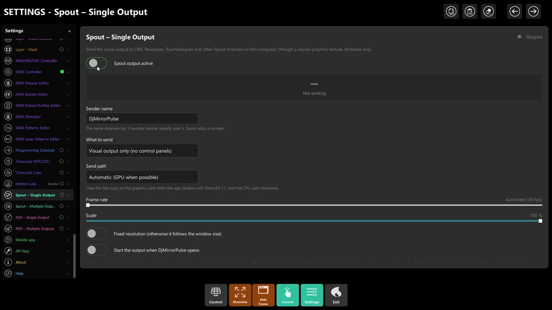
Task: Click the Scale slider handle
Action: 540,221
